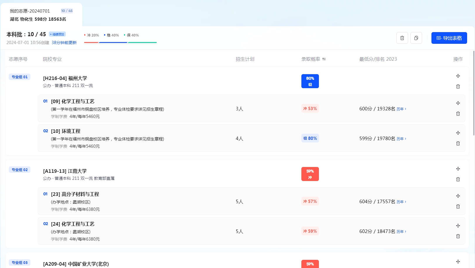The height and width of the screenshot is (268, 475).
Task: Click the 继续添加 tag
Action: click(x=57, y=34)
